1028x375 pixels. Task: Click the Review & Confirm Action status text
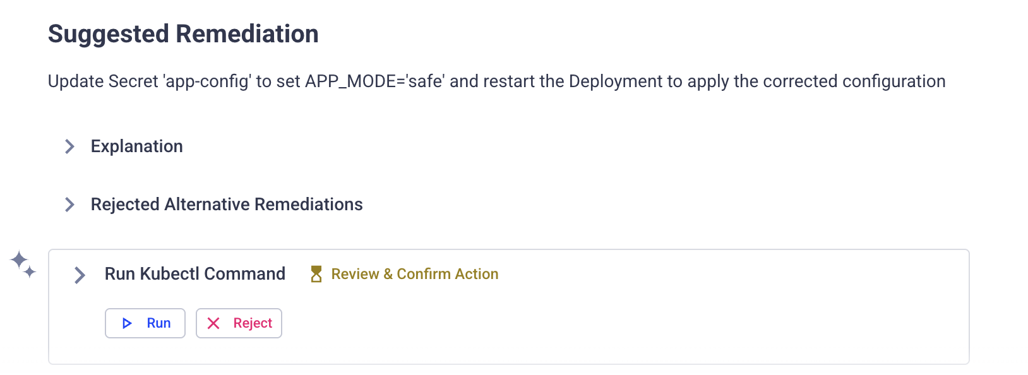coord(414,274)
